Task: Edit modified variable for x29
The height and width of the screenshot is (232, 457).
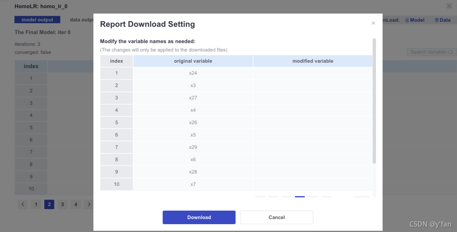Action: pos(313,147)
